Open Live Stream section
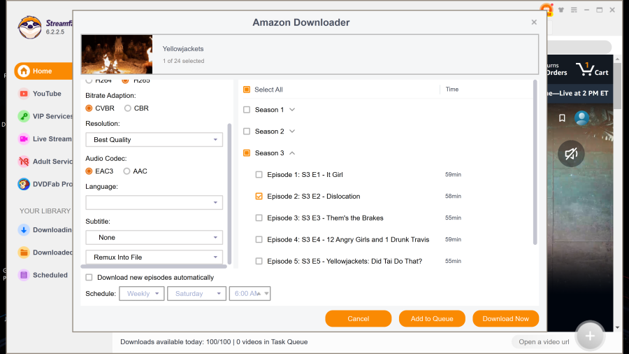This screenshot has height=354, width=629. [43, 139]
